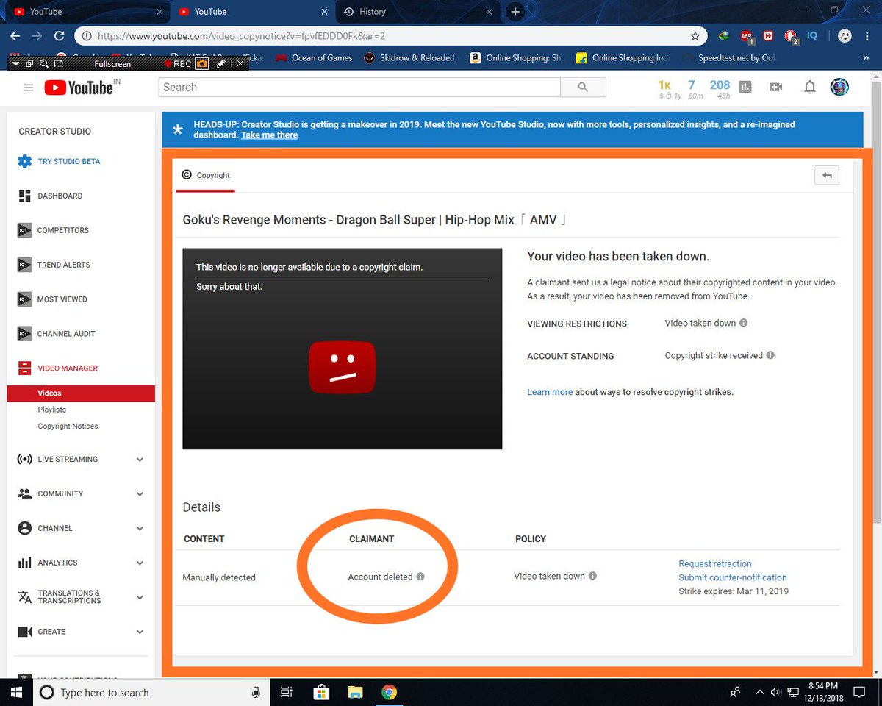Follow the Take me there link
Viewport: 882px width, 706px height.
[x=269, y=135]
